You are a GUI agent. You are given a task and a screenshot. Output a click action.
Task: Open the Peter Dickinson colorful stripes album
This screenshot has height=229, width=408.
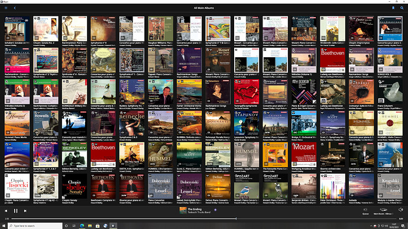click(x=332, y=187)
